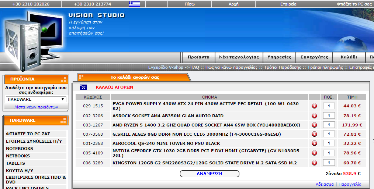Edit quantity field for Aerocool QS-240
This screenshot has width=374, height=189.
point(329,143)
